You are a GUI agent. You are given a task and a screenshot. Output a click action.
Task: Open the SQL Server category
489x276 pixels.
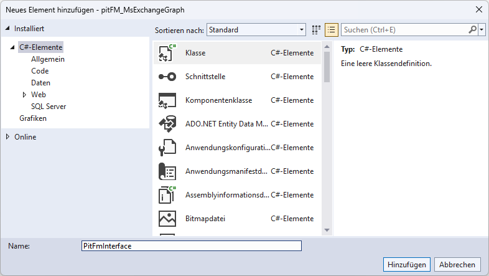click(49, 107)
